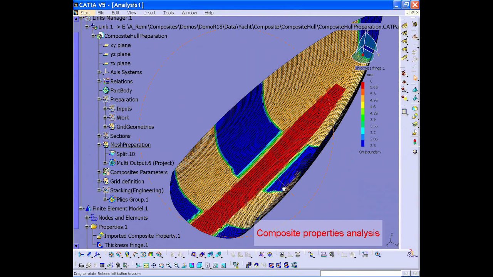Expand the Relations node

pyautogui.click(x=99, y=82)
